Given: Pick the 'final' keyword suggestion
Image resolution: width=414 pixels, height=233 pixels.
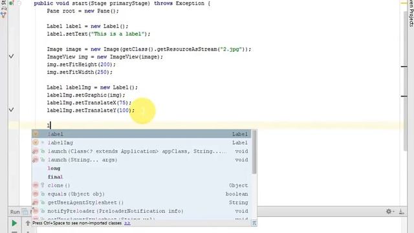Looking at the screenshot, I should click(142, 177).
